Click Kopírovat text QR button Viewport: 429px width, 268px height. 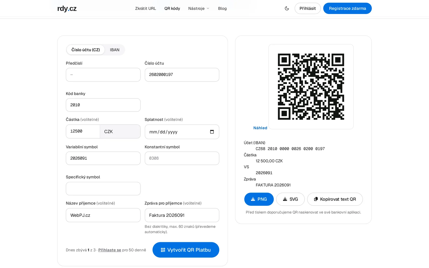pos(335,199)
